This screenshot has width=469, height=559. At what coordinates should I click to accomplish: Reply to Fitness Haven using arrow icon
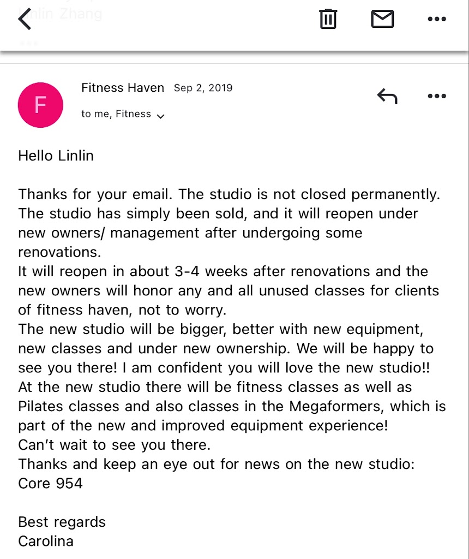coord(387,97)
